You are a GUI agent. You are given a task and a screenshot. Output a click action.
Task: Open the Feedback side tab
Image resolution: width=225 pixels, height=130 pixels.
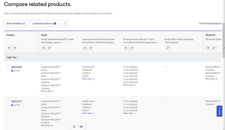tap(220, 111)
